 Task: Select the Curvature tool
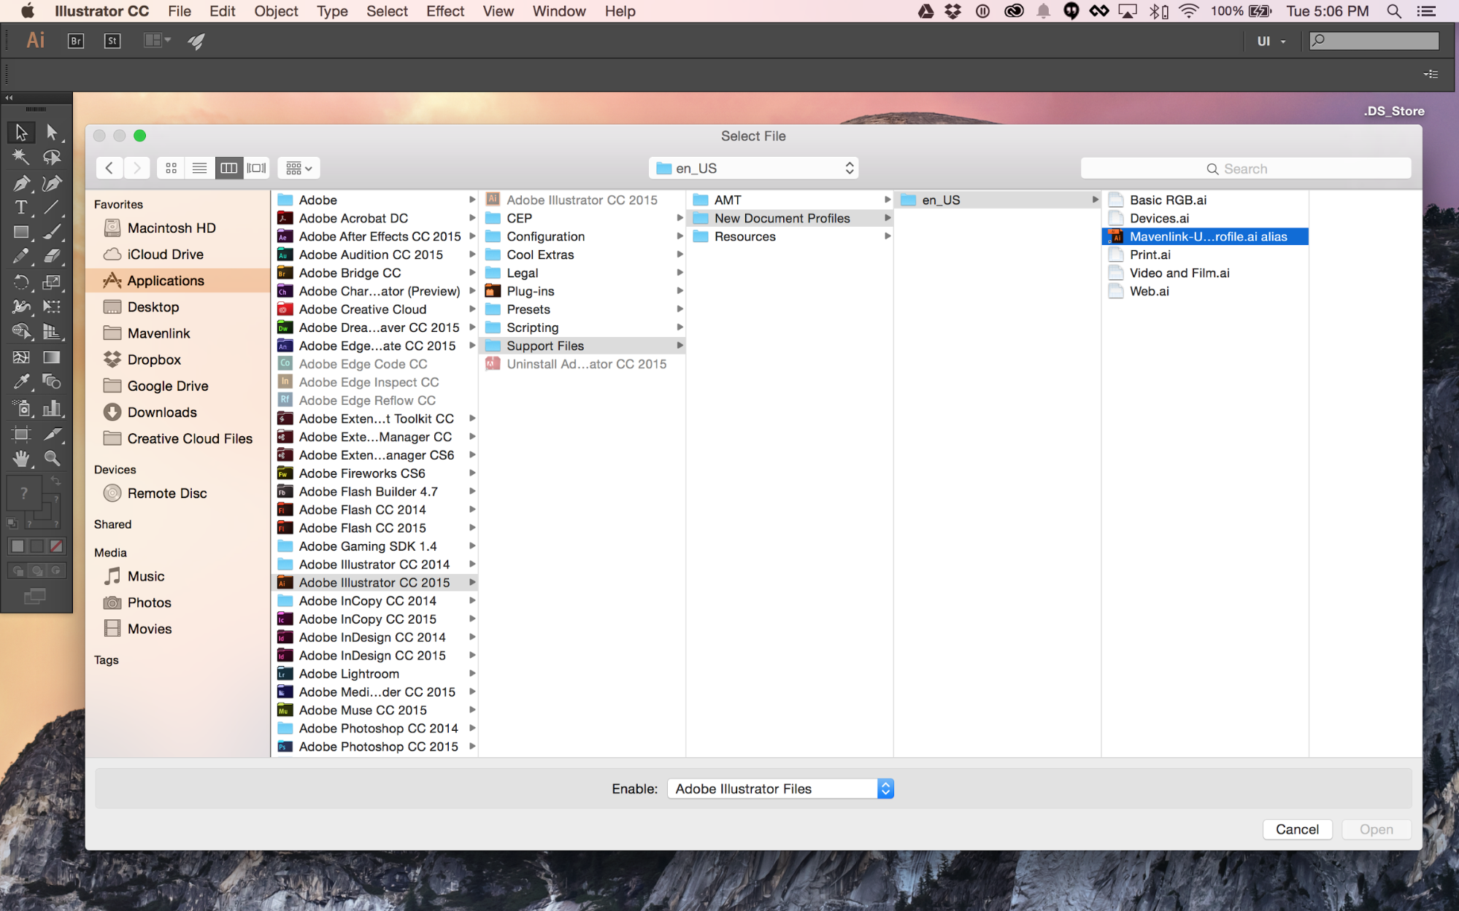[52, 182]
